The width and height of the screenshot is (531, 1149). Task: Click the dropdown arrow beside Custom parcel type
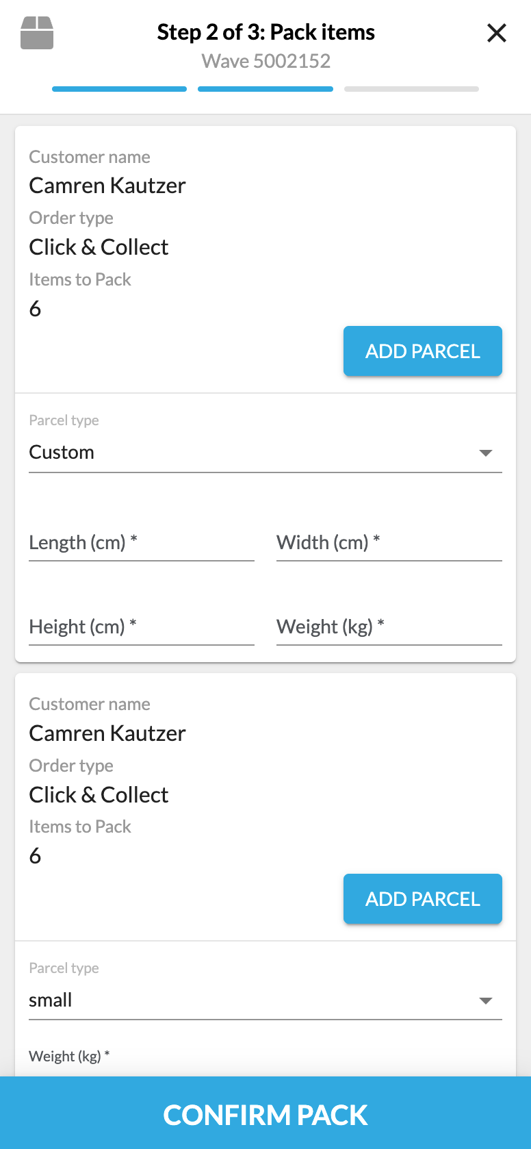[486, 453]
